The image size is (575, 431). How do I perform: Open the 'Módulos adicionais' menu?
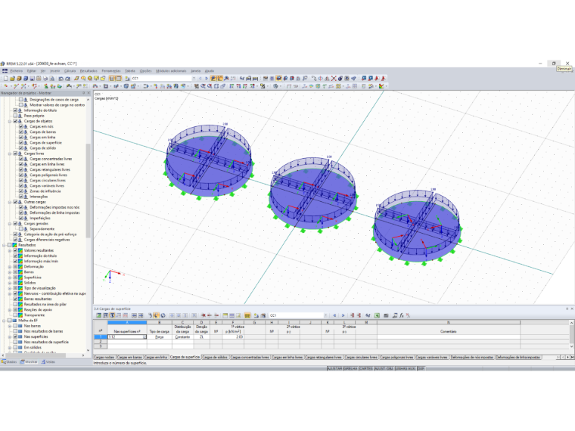[x=171, y=71]
